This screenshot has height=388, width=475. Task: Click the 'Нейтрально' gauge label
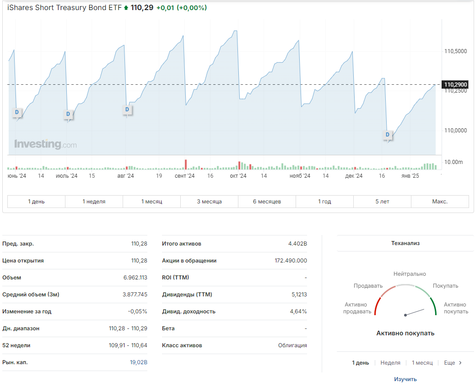[x=410, y=274]
